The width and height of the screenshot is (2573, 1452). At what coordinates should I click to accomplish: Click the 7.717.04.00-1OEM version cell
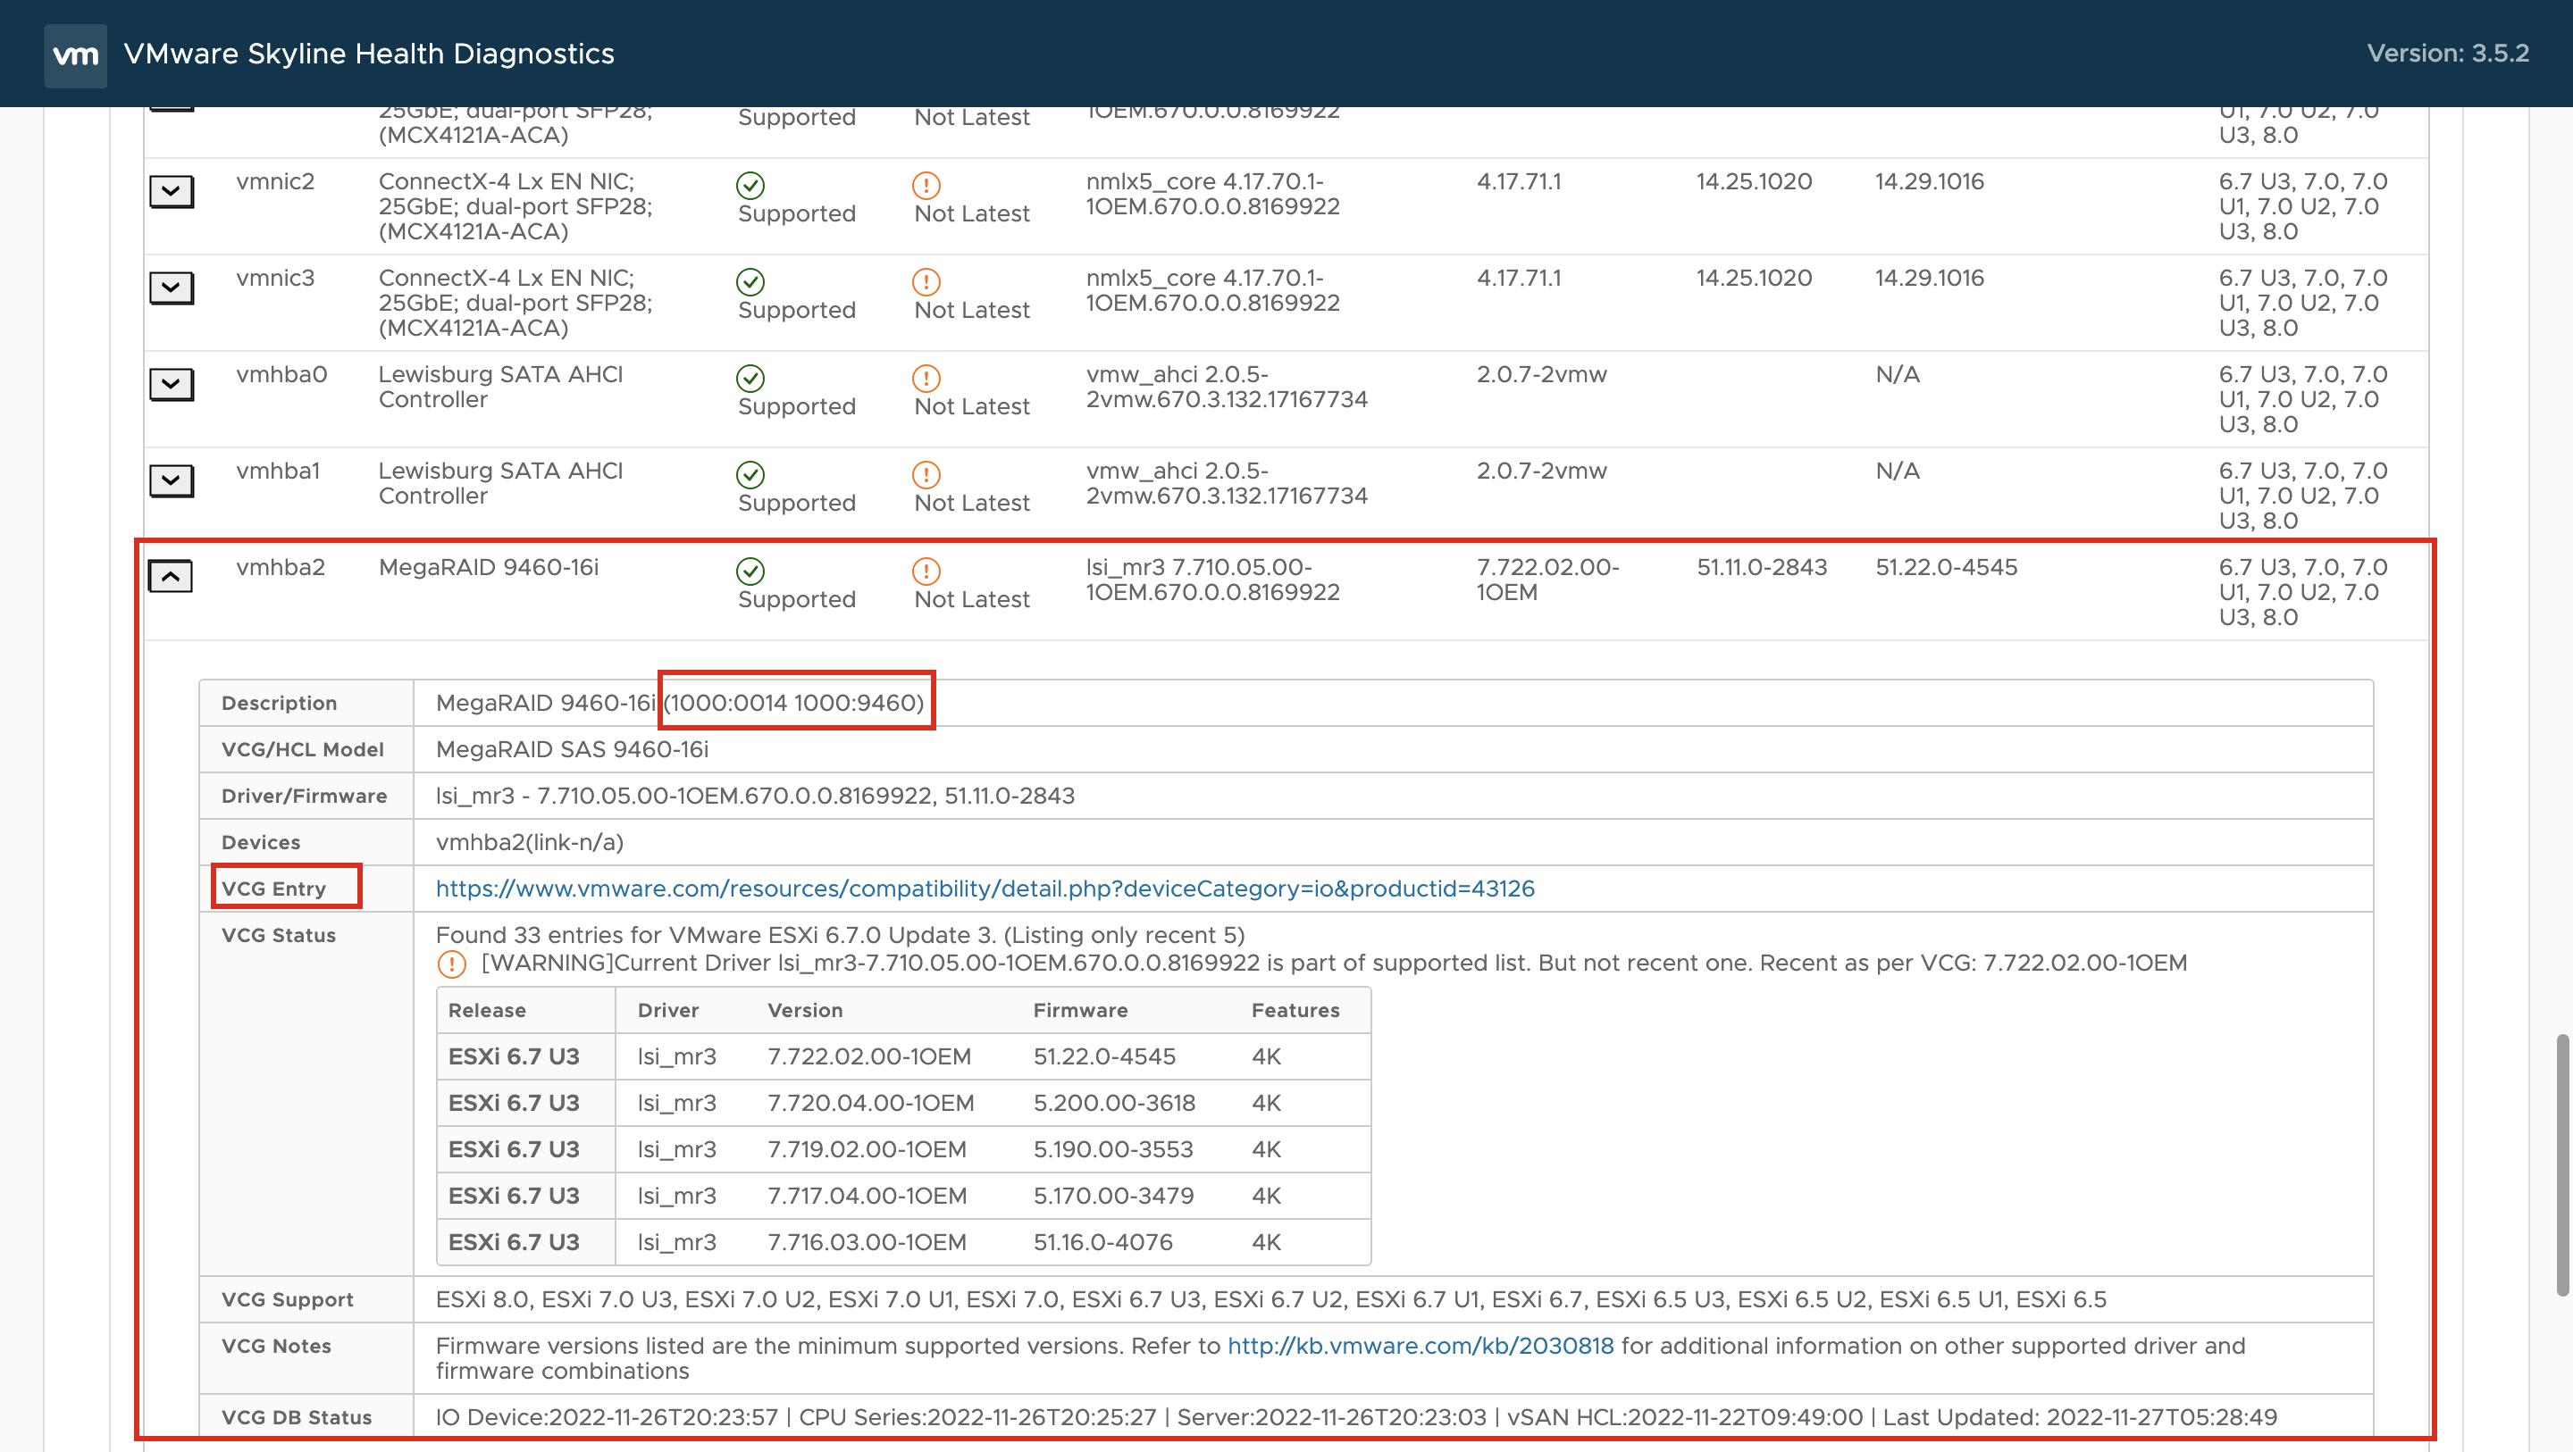(x=867, y=1197)
